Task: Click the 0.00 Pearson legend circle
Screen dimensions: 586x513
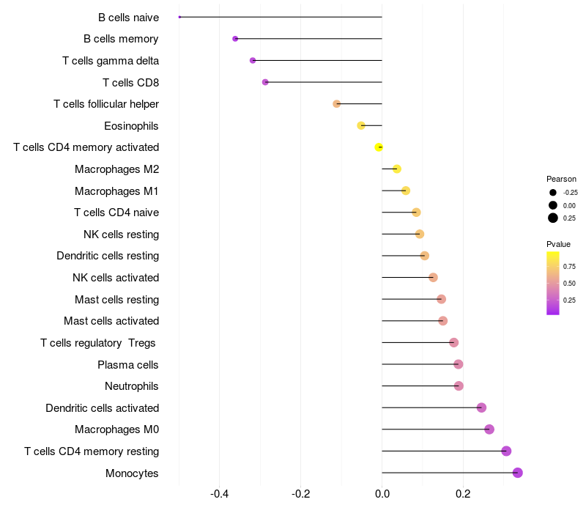Action: coord(553,205)
